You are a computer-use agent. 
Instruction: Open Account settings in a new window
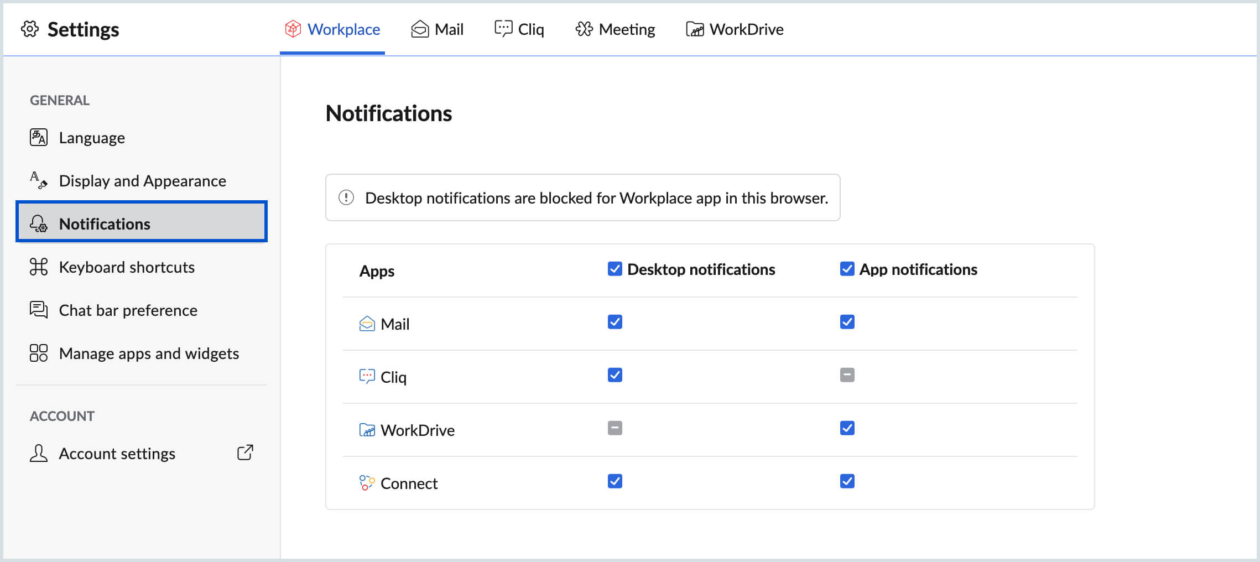(x=245, y=452)
